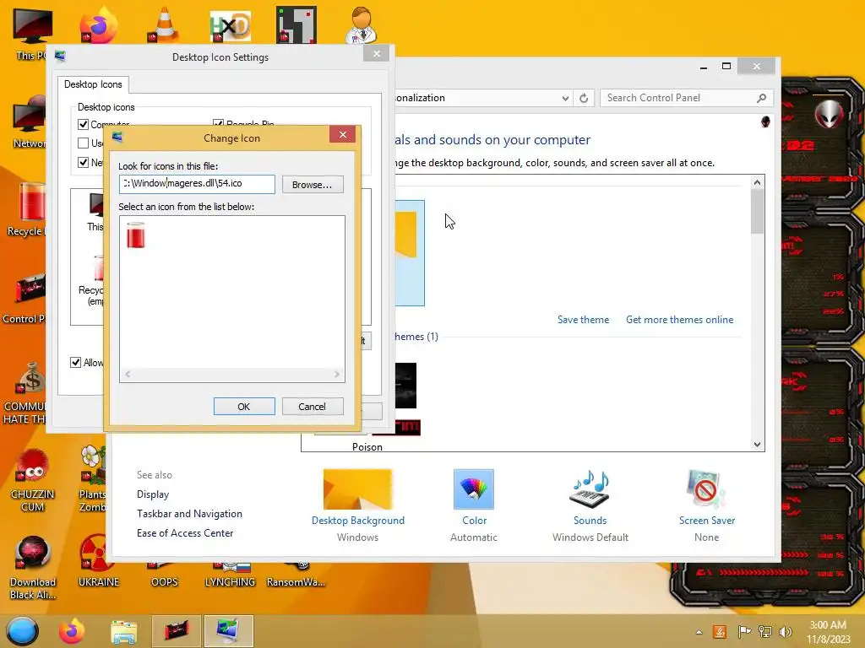Open Action Center flag icon
The width and height of the screenshot is (865, 648).
coord(743,631)
